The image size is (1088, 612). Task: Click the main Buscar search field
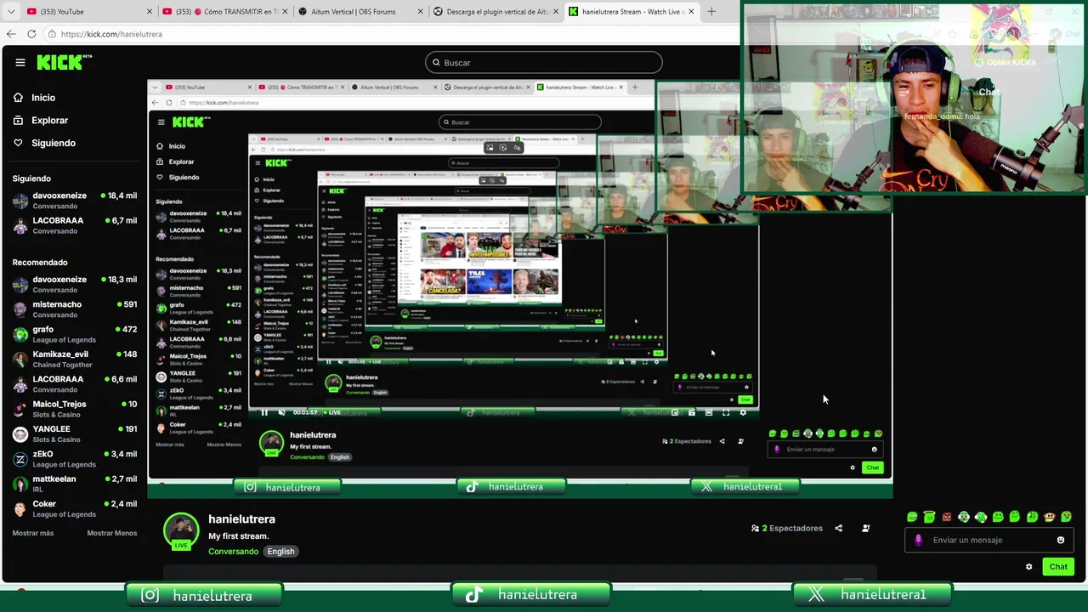pyautogui.click(x=544, y=62)
